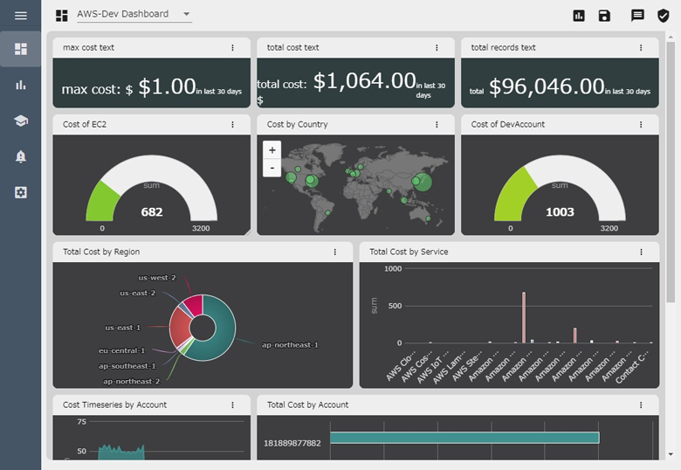Click the red us-east-1 donut segment
The image size is (681, 470).
click(x=179, y=328)
